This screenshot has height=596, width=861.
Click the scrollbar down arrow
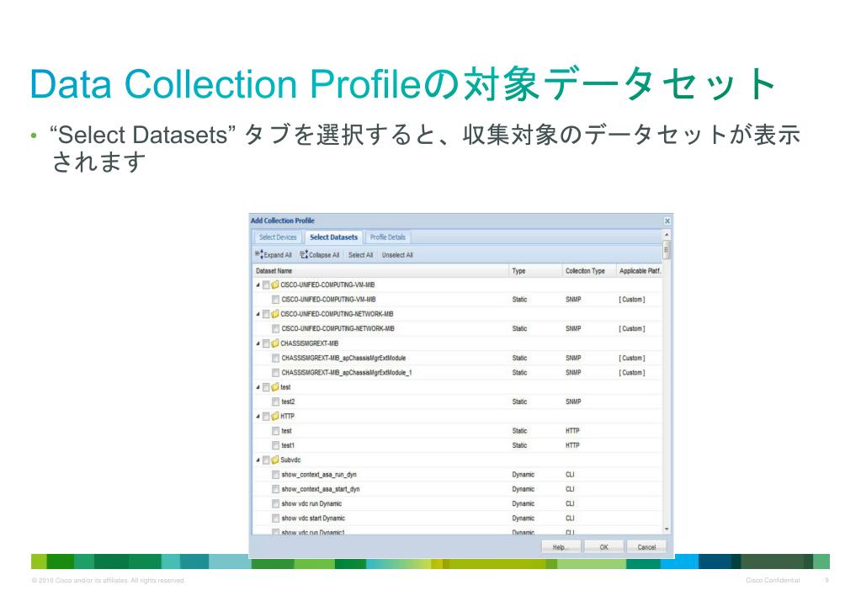coord(667,529)
